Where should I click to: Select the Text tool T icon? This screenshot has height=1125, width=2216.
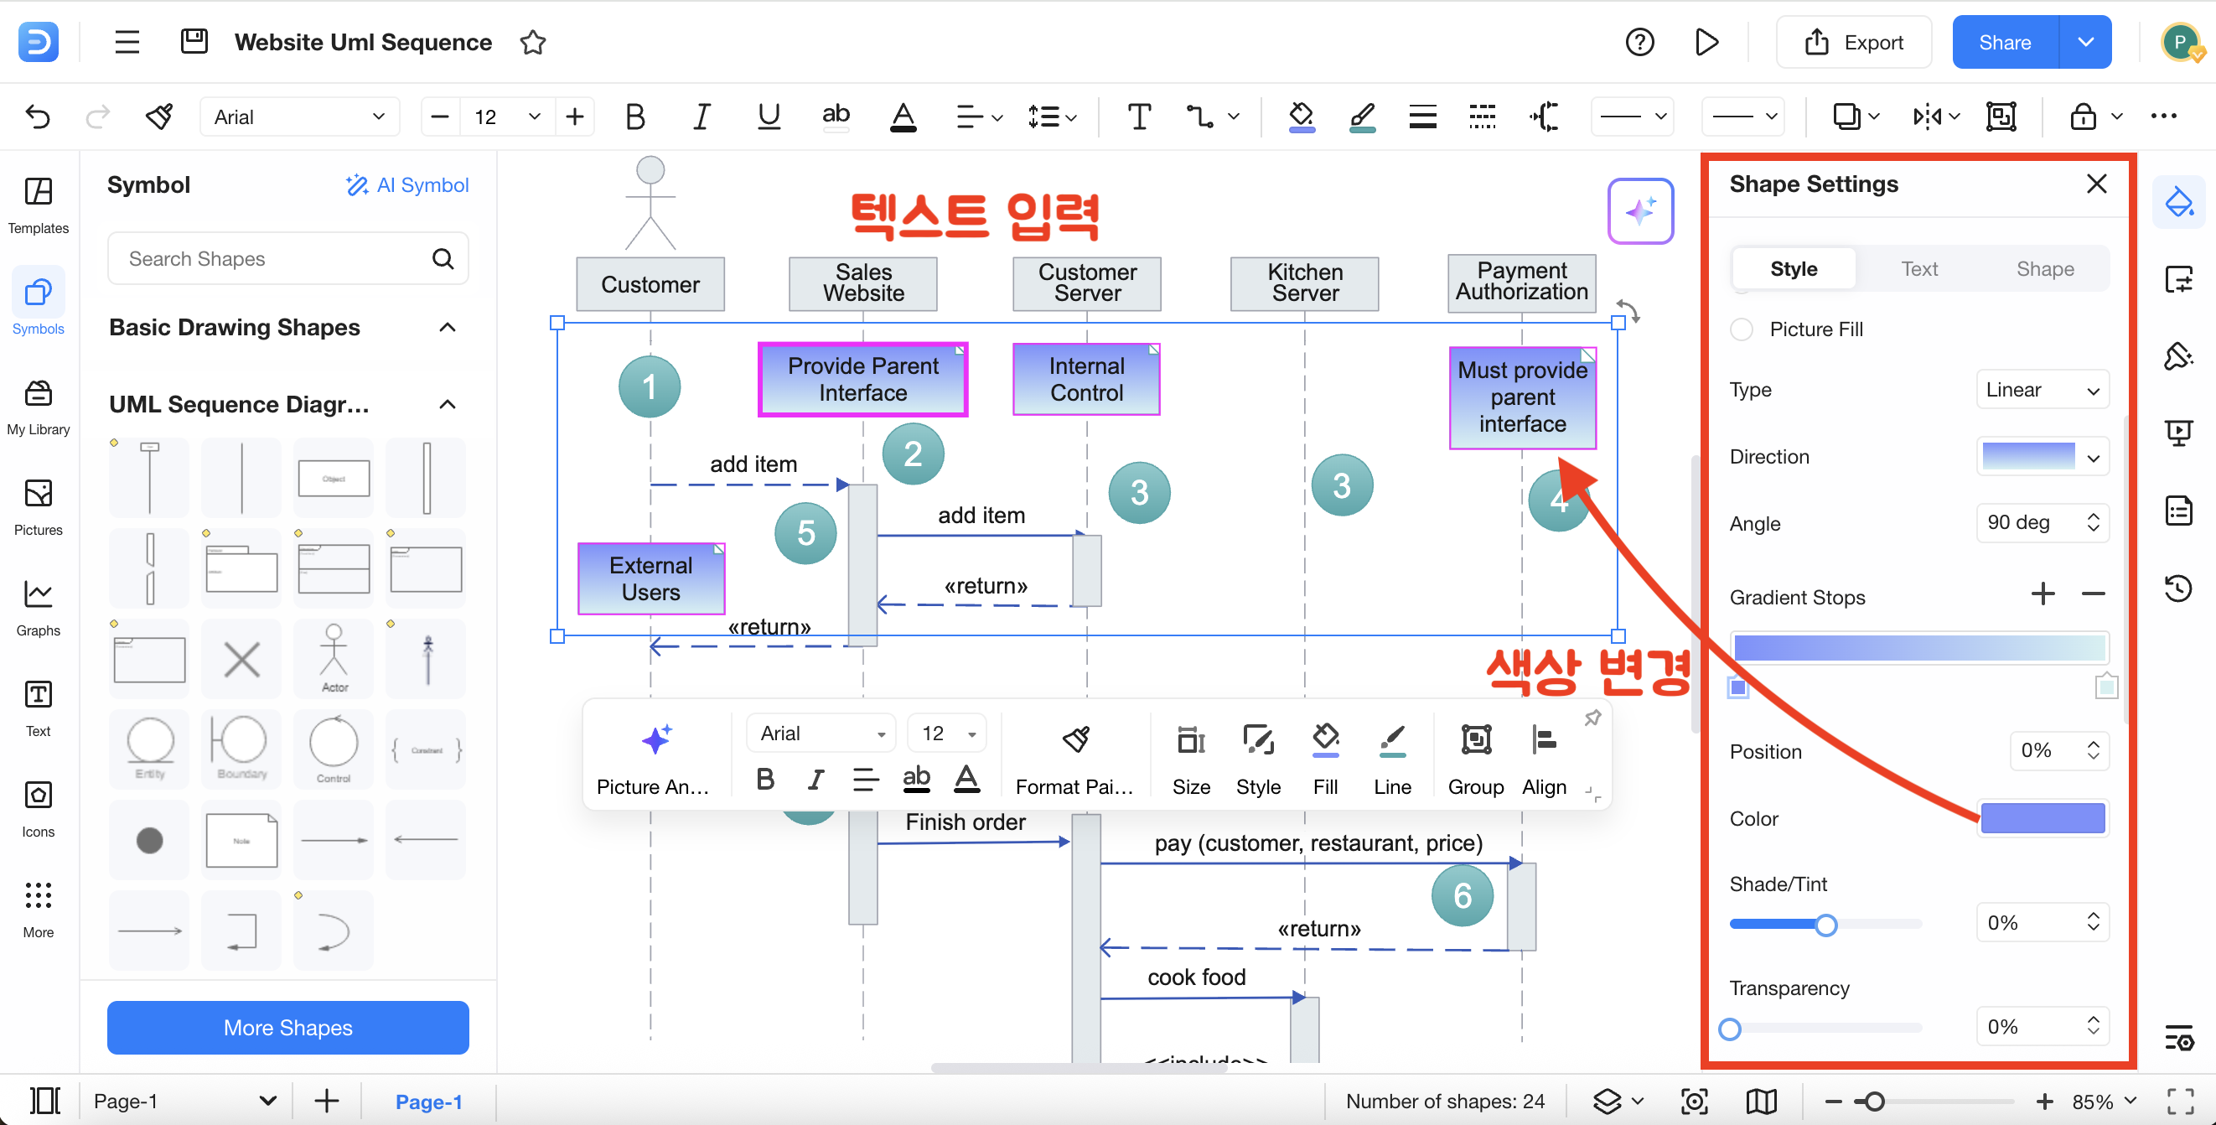(x=1139, y=117)
